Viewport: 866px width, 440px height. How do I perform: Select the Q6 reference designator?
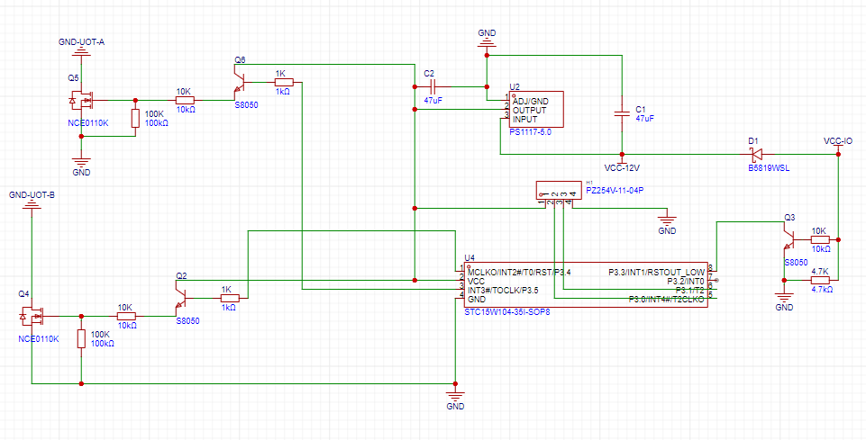240,59
